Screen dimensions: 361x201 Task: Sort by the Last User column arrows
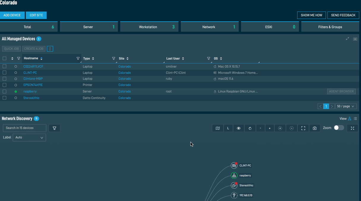pyautogui.click(x=183, y=59)
